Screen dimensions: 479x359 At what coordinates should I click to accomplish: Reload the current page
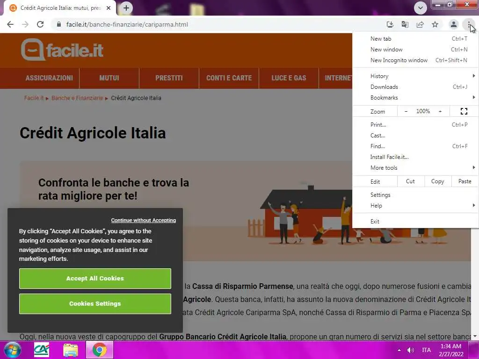40,24
